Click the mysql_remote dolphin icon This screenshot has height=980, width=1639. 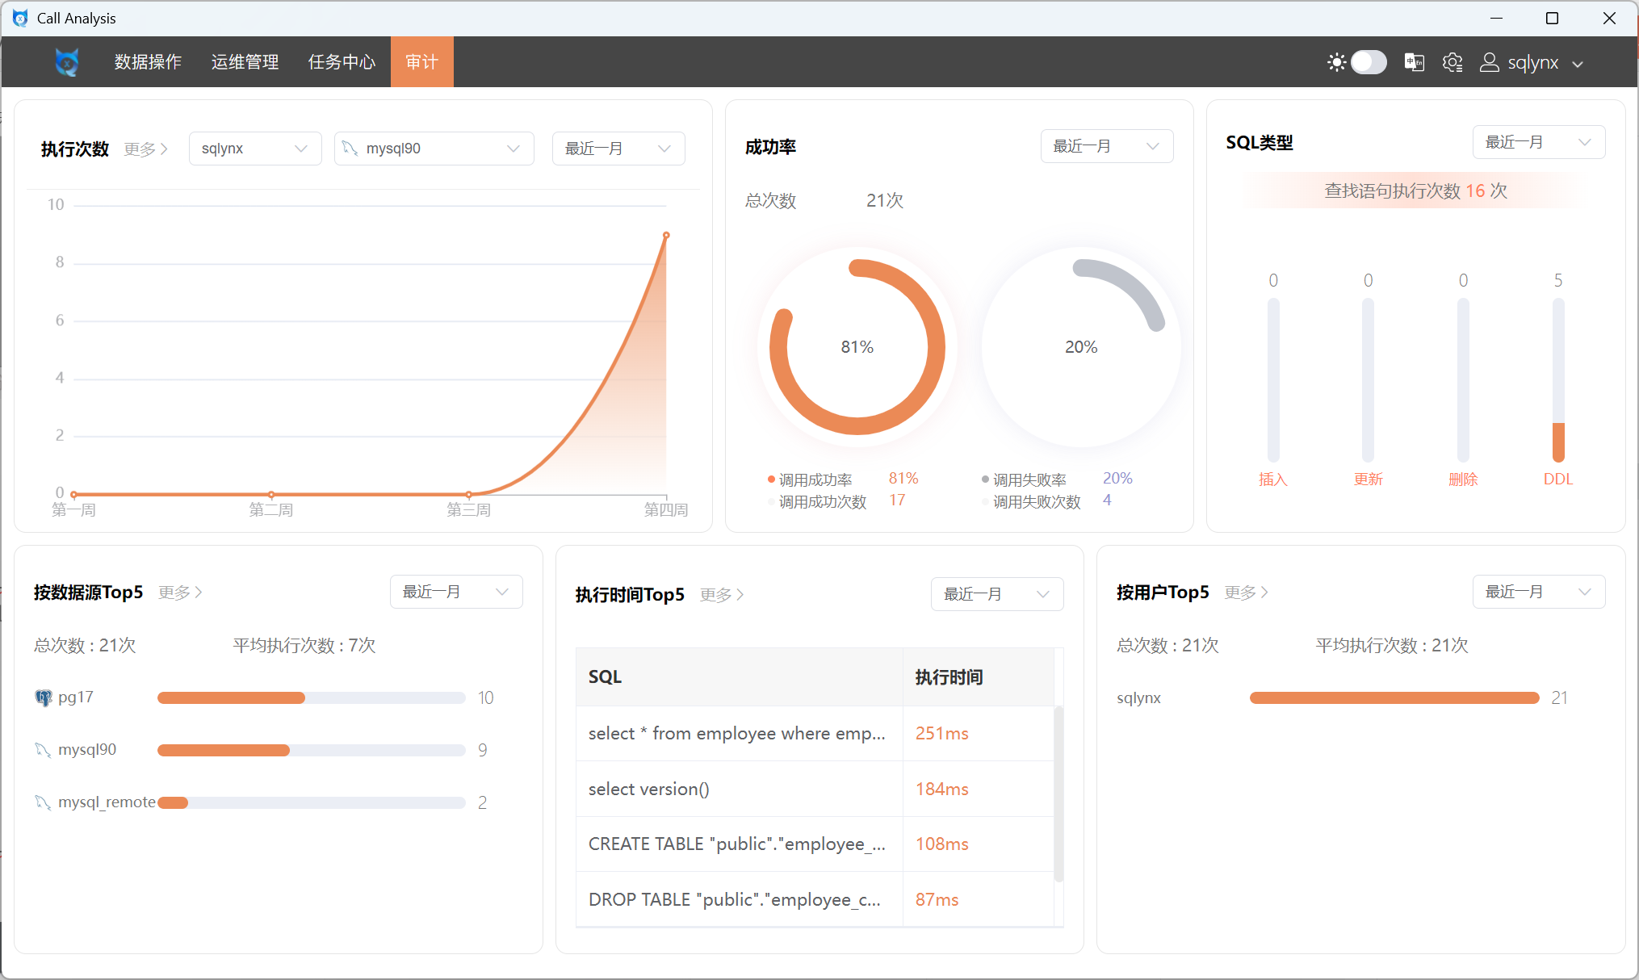tap(43, 802)
